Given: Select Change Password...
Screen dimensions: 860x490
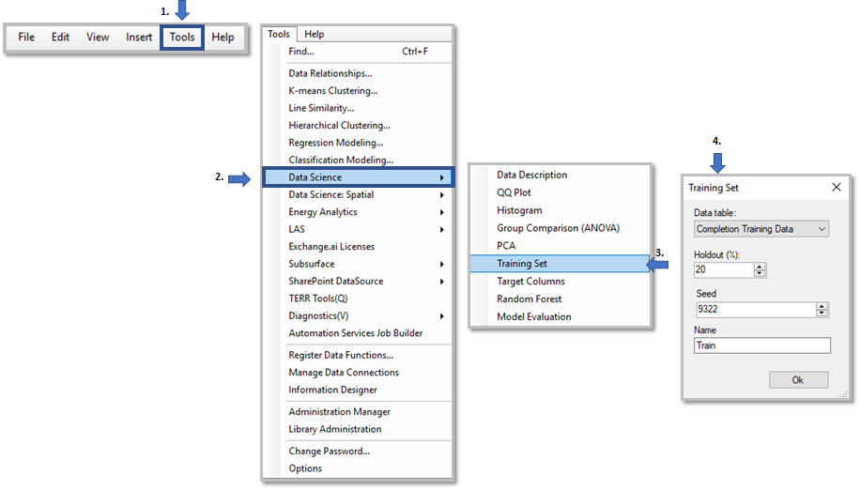Looking at the screenshot, I should point(358,452).
